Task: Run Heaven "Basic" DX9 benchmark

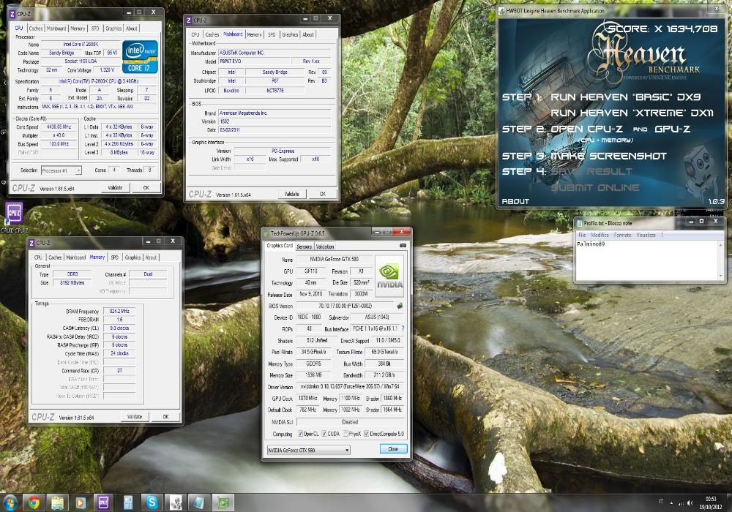Action: [x=626, y=97]
